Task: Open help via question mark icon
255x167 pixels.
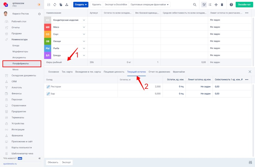Action: 231,5
